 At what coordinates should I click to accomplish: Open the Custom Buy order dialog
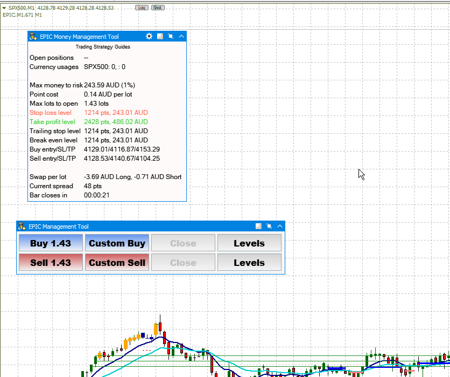117,243
